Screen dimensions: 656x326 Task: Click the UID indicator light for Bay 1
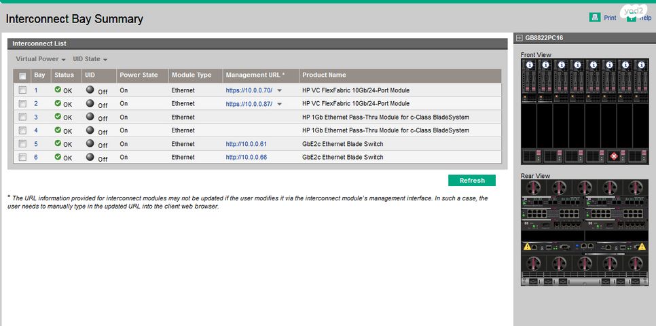(90, 90)
